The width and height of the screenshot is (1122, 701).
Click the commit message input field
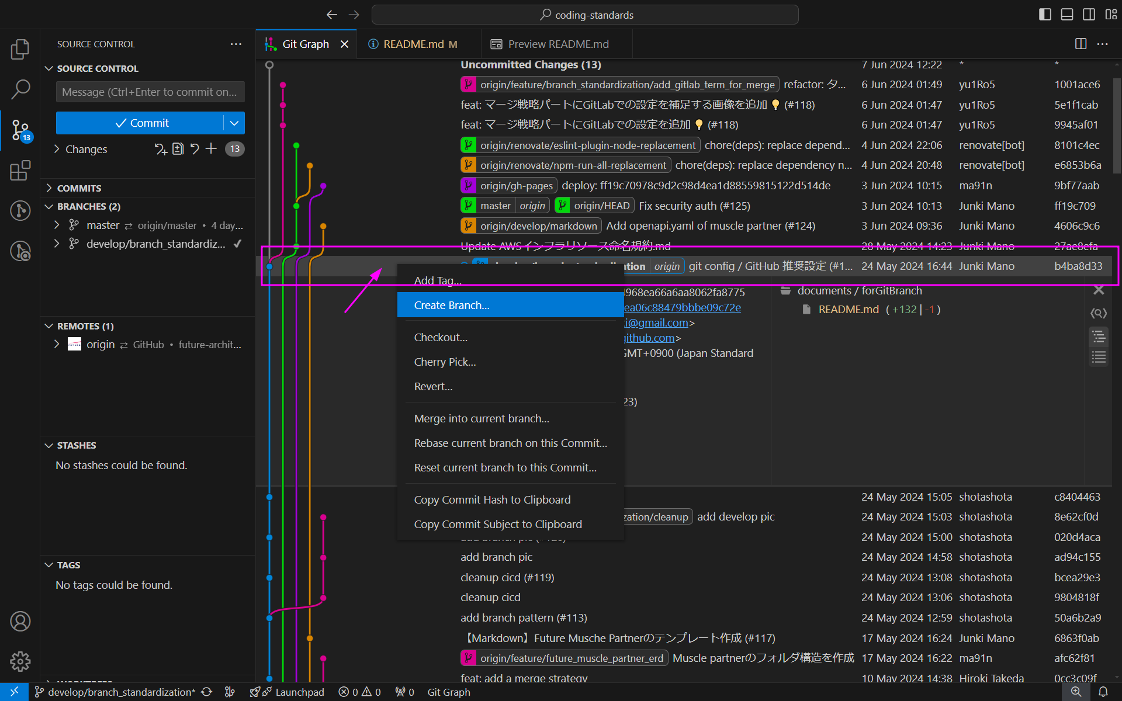click(x=150, y=92)
